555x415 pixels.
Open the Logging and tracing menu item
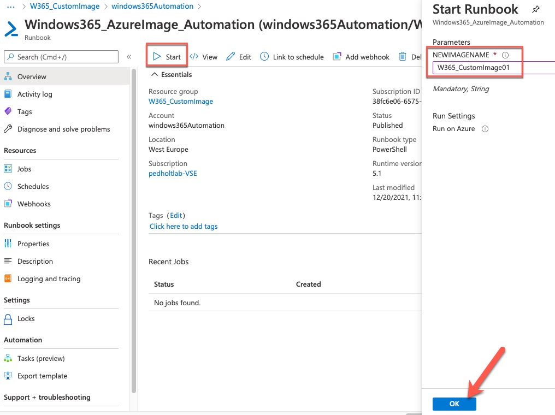65,278
